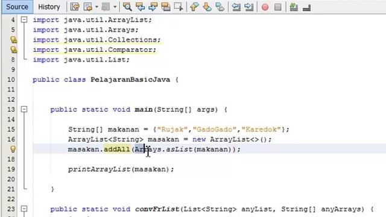Click the "anyArrays" parameter name

(341, 209)
